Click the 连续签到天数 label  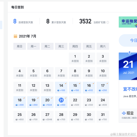click(x=26, y=22)
